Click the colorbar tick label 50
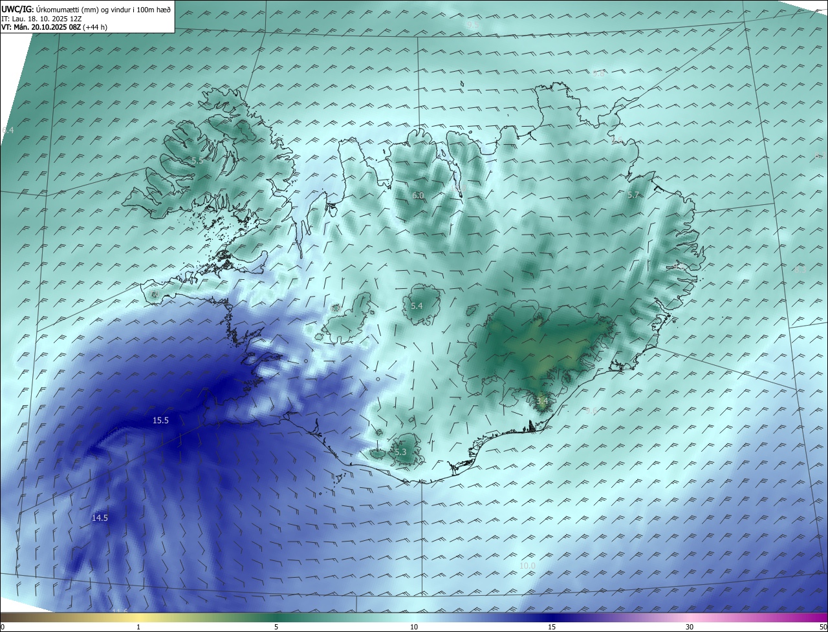The height and width of the screenshot is (632, 828). tap(823, 627)
